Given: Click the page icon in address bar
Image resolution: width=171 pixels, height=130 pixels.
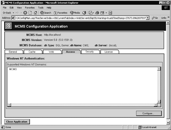Looking at the screenshot, I should tap(14, 18).
